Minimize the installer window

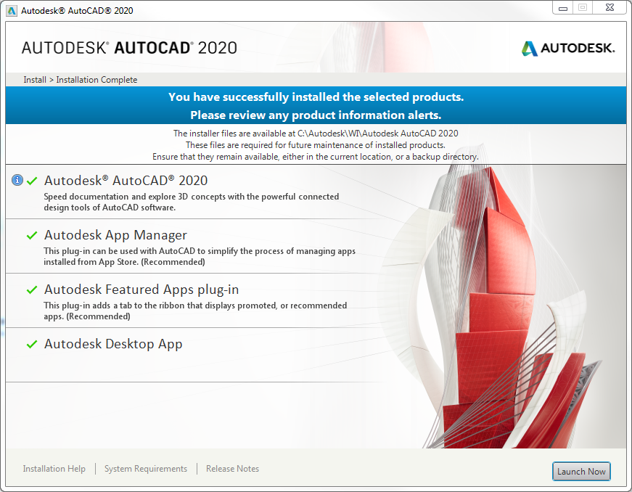point(563,7)
